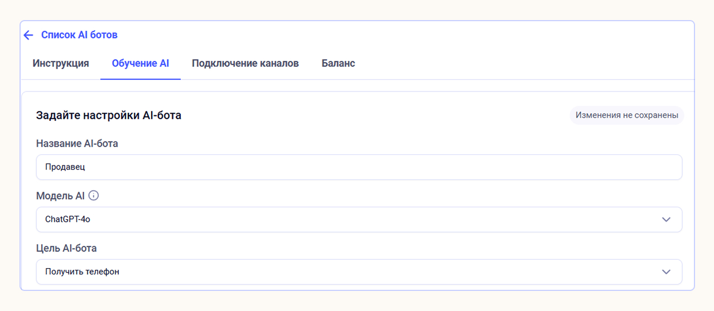Click the selected Получить телефон value text
Image resolution: width=714 pixels, height=311 pixels.
(x=82, y=272)
